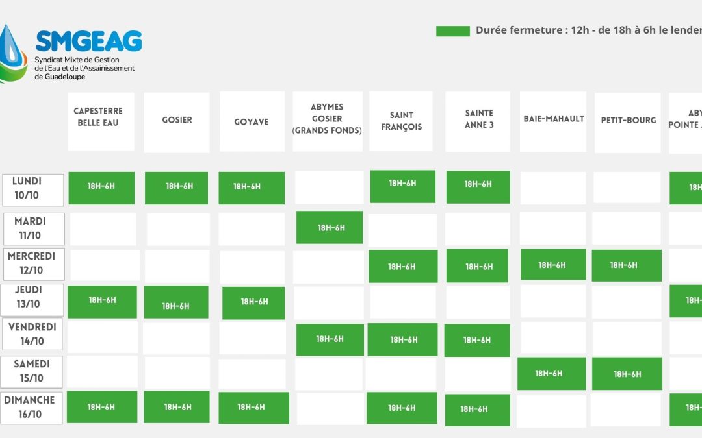Click empty Goyave cell on Mardi 11/10

pos(252,229)
